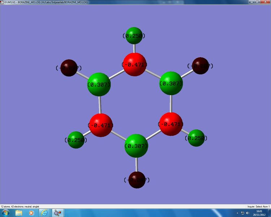This screenshot has height=217, width=271.
Task: Open the Windows Start menu orb
Action: tap(5, 213)
